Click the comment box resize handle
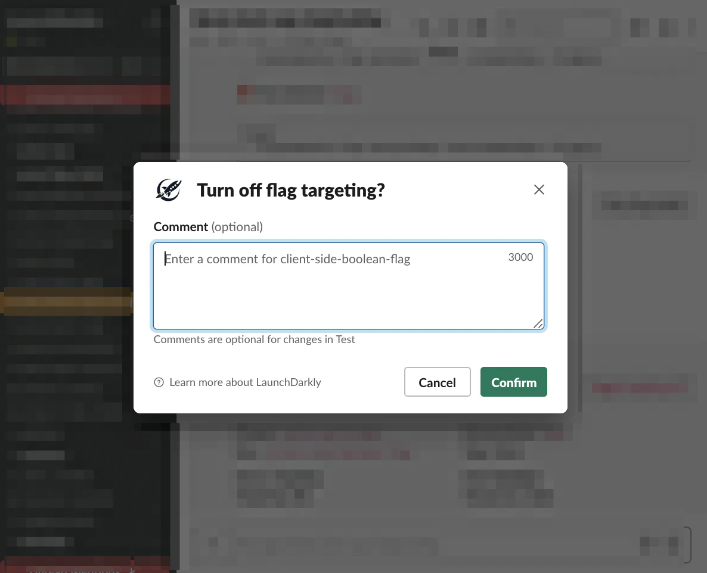Viewport: 707px width, 573px height. 538,323
